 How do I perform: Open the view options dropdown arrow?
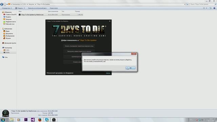(x=206, y=8)
